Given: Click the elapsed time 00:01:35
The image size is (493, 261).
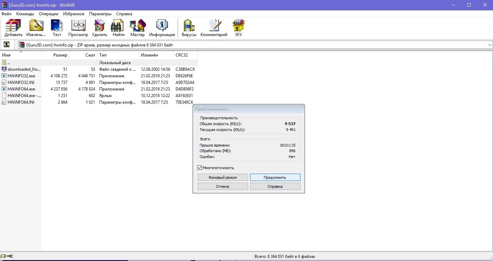Looking at the screenshot, I should 288,145.
